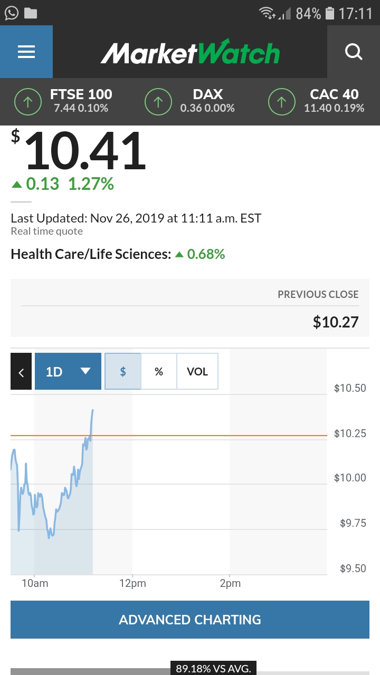
Task: Open the CAC 40 index quote
Action: click(x=334, y=101)
